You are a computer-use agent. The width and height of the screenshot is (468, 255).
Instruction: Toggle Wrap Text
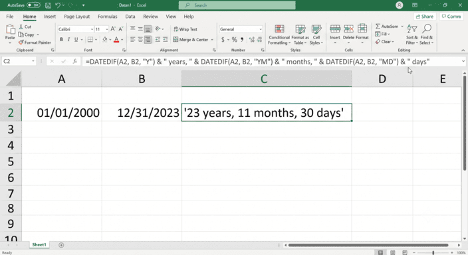(185, 29)
